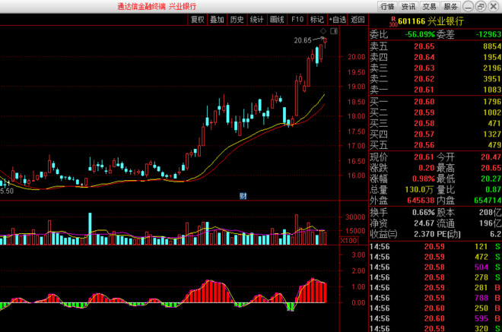
Task: Restore the window using the restore button
Action: pyautogui.click(x=481, y=6)
